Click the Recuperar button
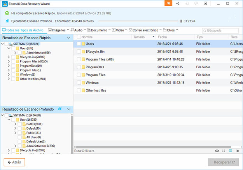The image size is (243, 170). (x=223, y=162)
